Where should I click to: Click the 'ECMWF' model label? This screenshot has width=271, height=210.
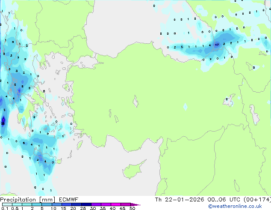[69, 200]
